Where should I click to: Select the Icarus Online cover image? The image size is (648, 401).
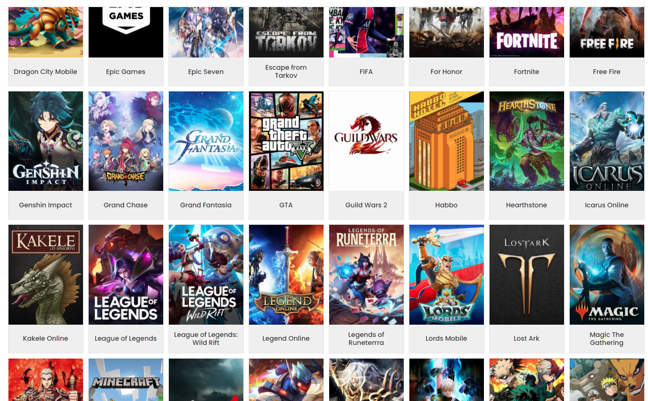607,141
